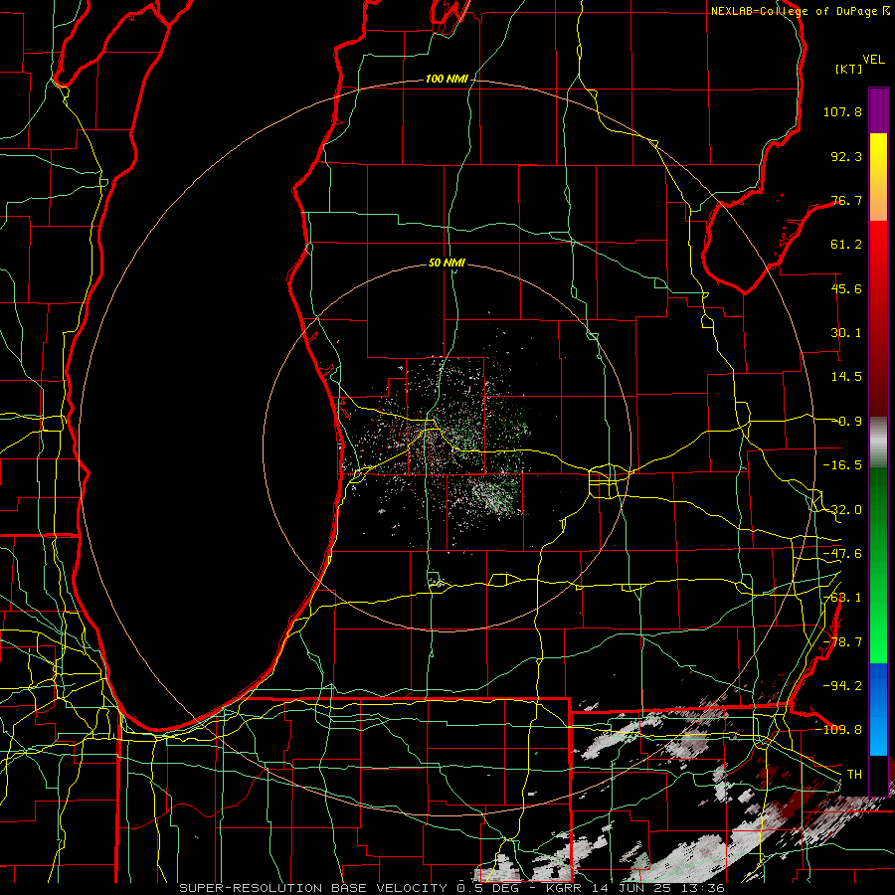Click the bright green segment of color bar
Viewport: 895px width, 895px height.
878,565
